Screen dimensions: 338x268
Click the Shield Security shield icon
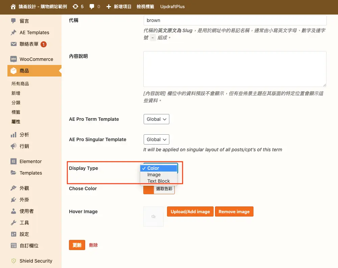[x=14, y=261]
